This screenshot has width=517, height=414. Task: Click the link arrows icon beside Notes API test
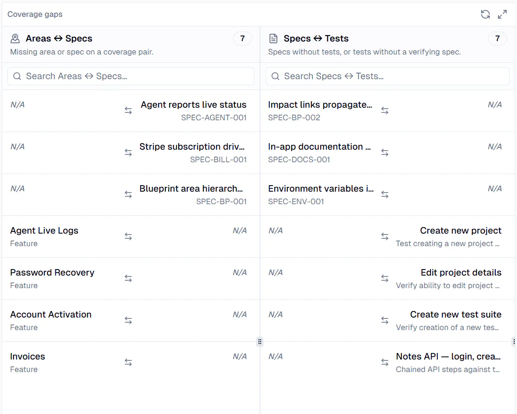(x=385, y=362)
